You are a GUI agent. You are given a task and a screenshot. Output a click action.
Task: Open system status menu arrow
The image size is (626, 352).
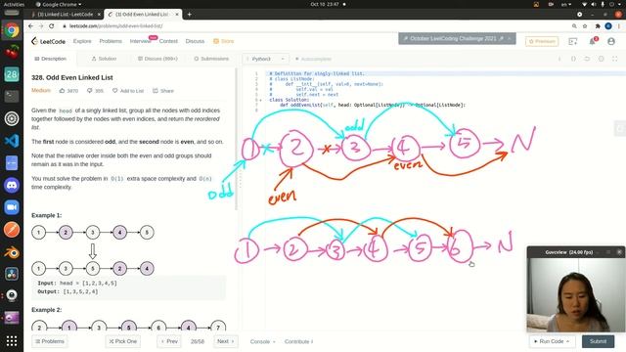click(618, 4)
